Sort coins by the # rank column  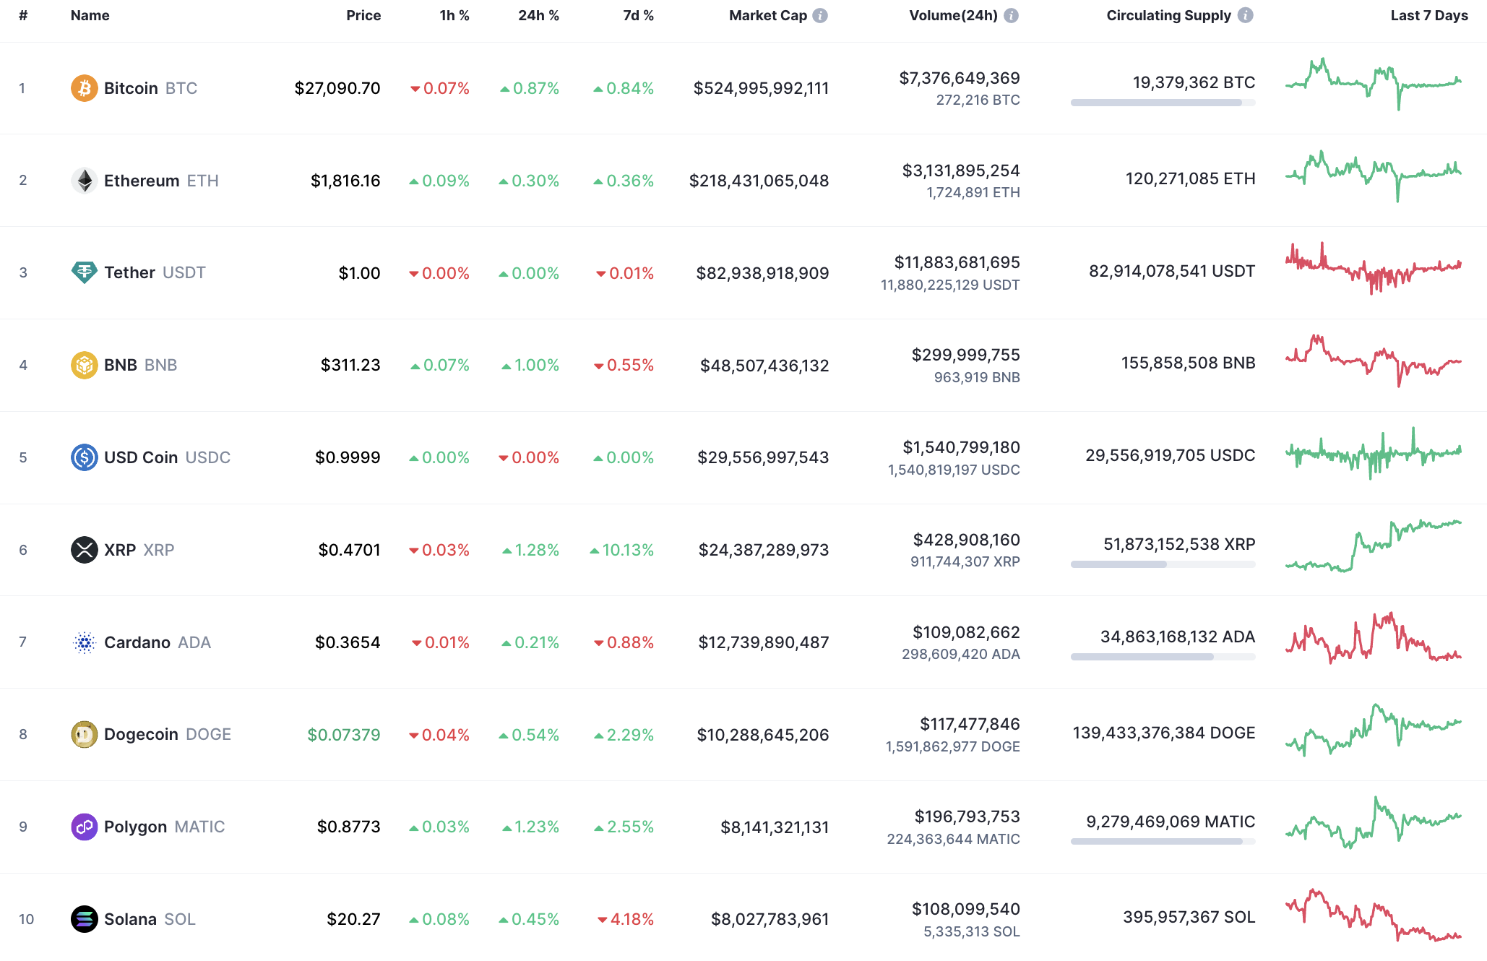pos(22,14)
